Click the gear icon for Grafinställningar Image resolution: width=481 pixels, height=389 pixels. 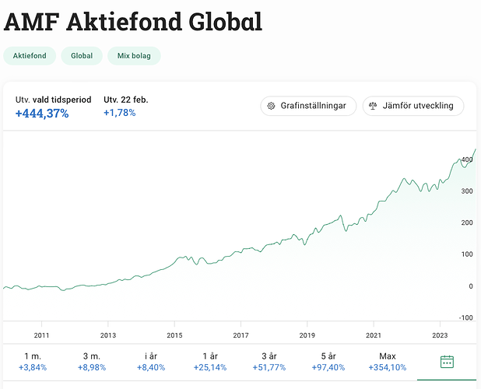[271, 106]
